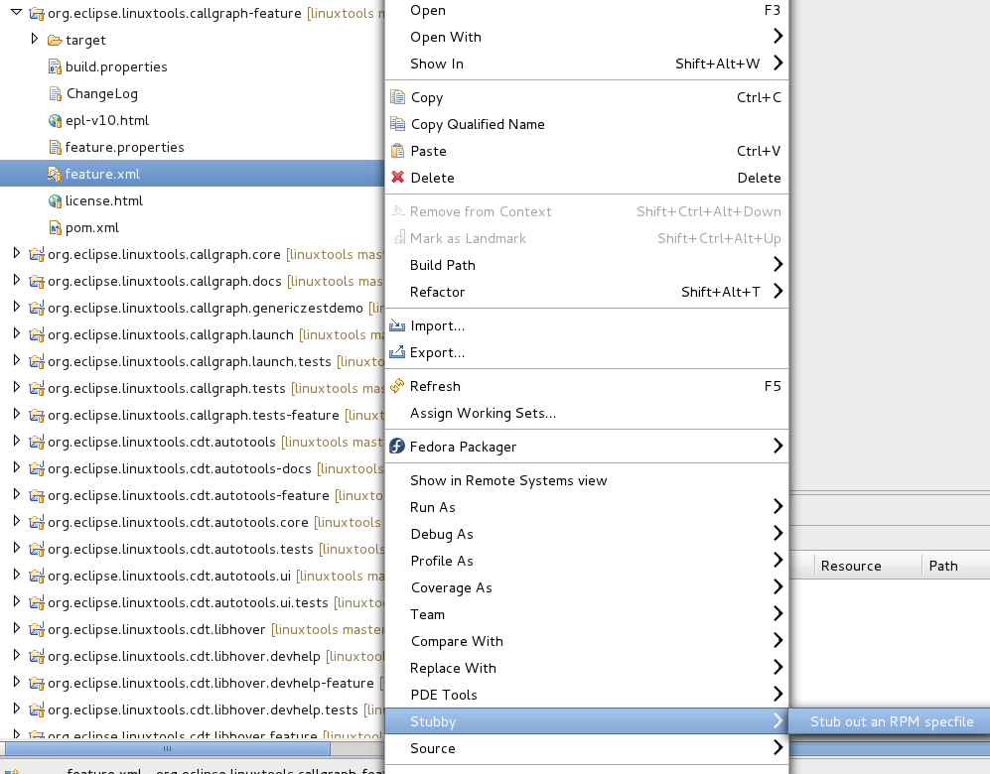The height and width of the screenshot is (774, 990).
Task: Click the red Delete X icon
Action: (397, 178)
